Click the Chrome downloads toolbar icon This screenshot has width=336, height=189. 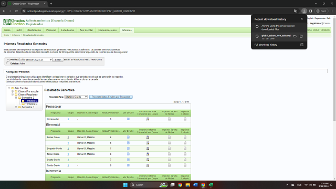[304, 11]
